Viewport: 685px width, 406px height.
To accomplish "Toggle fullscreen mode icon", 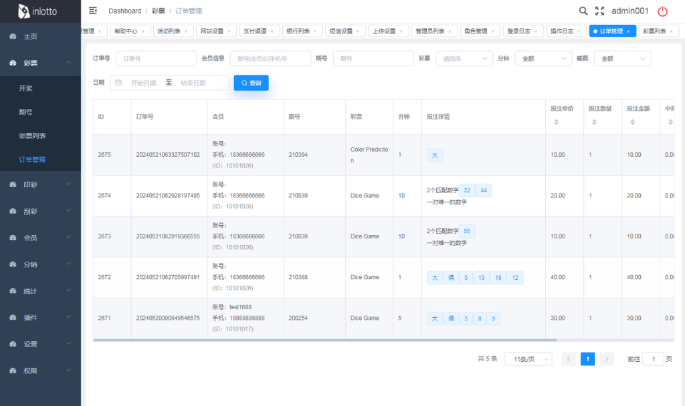I will 599,11.
